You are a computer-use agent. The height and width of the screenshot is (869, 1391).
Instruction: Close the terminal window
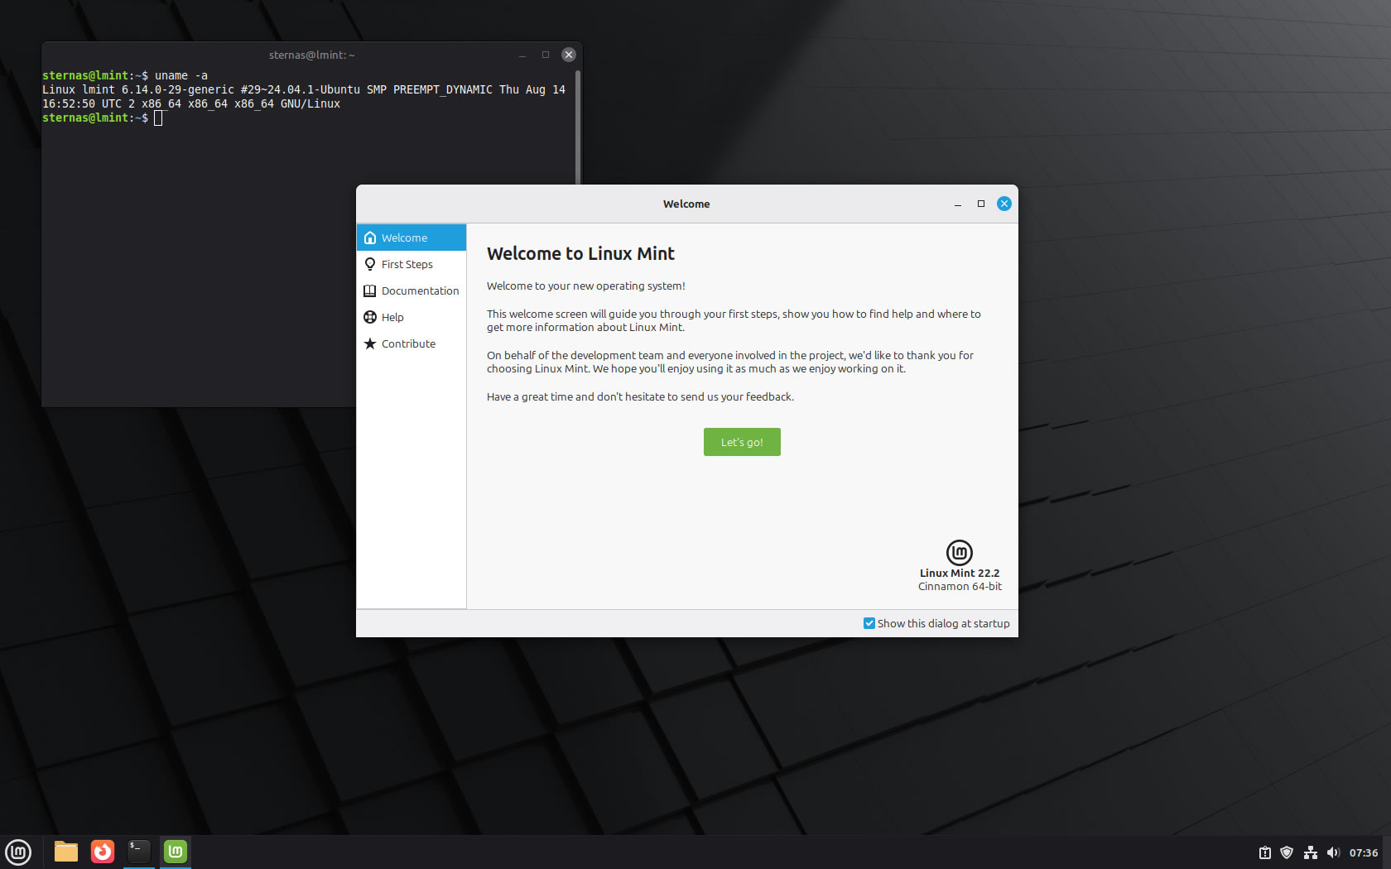[569, 55]
